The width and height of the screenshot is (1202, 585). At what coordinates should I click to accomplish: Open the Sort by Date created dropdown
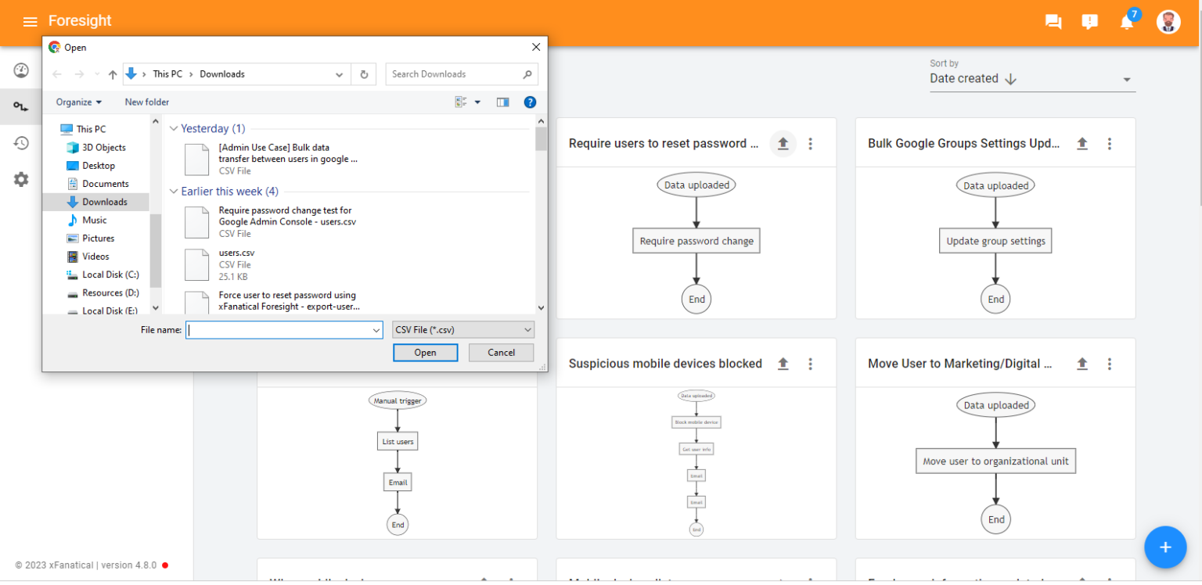click(1031, 78)
